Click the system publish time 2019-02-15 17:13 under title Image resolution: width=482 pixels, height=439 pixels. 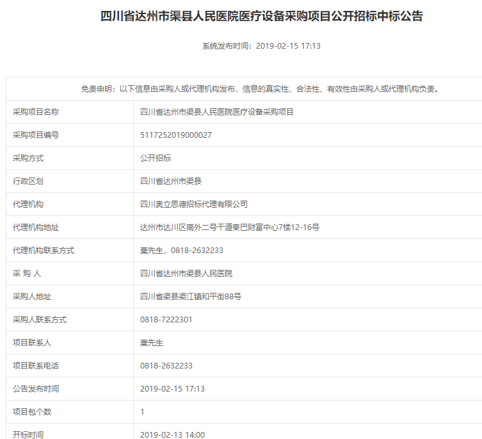pyautogui.click(x=288, y=46)
